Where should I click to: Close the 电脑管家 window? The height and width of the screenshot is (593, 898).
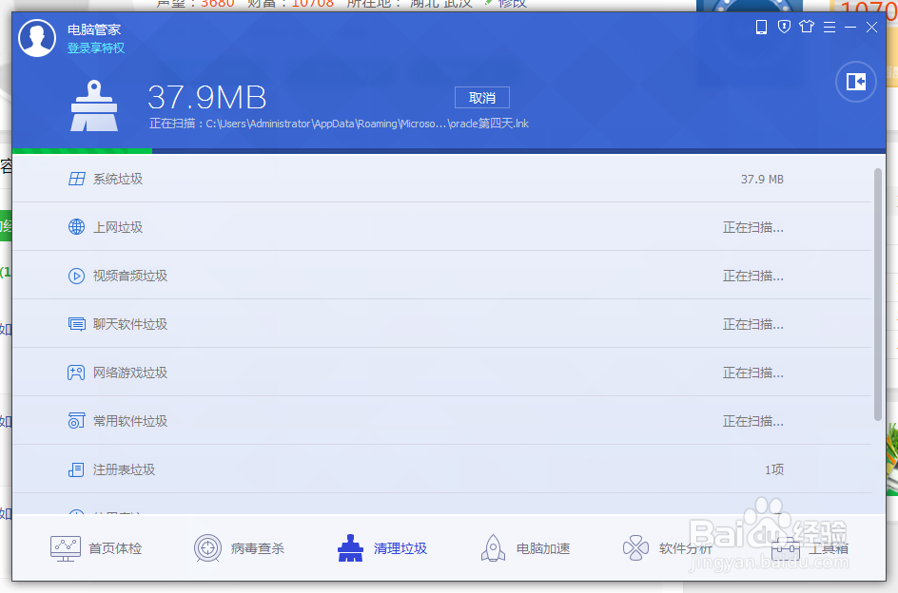871,27
